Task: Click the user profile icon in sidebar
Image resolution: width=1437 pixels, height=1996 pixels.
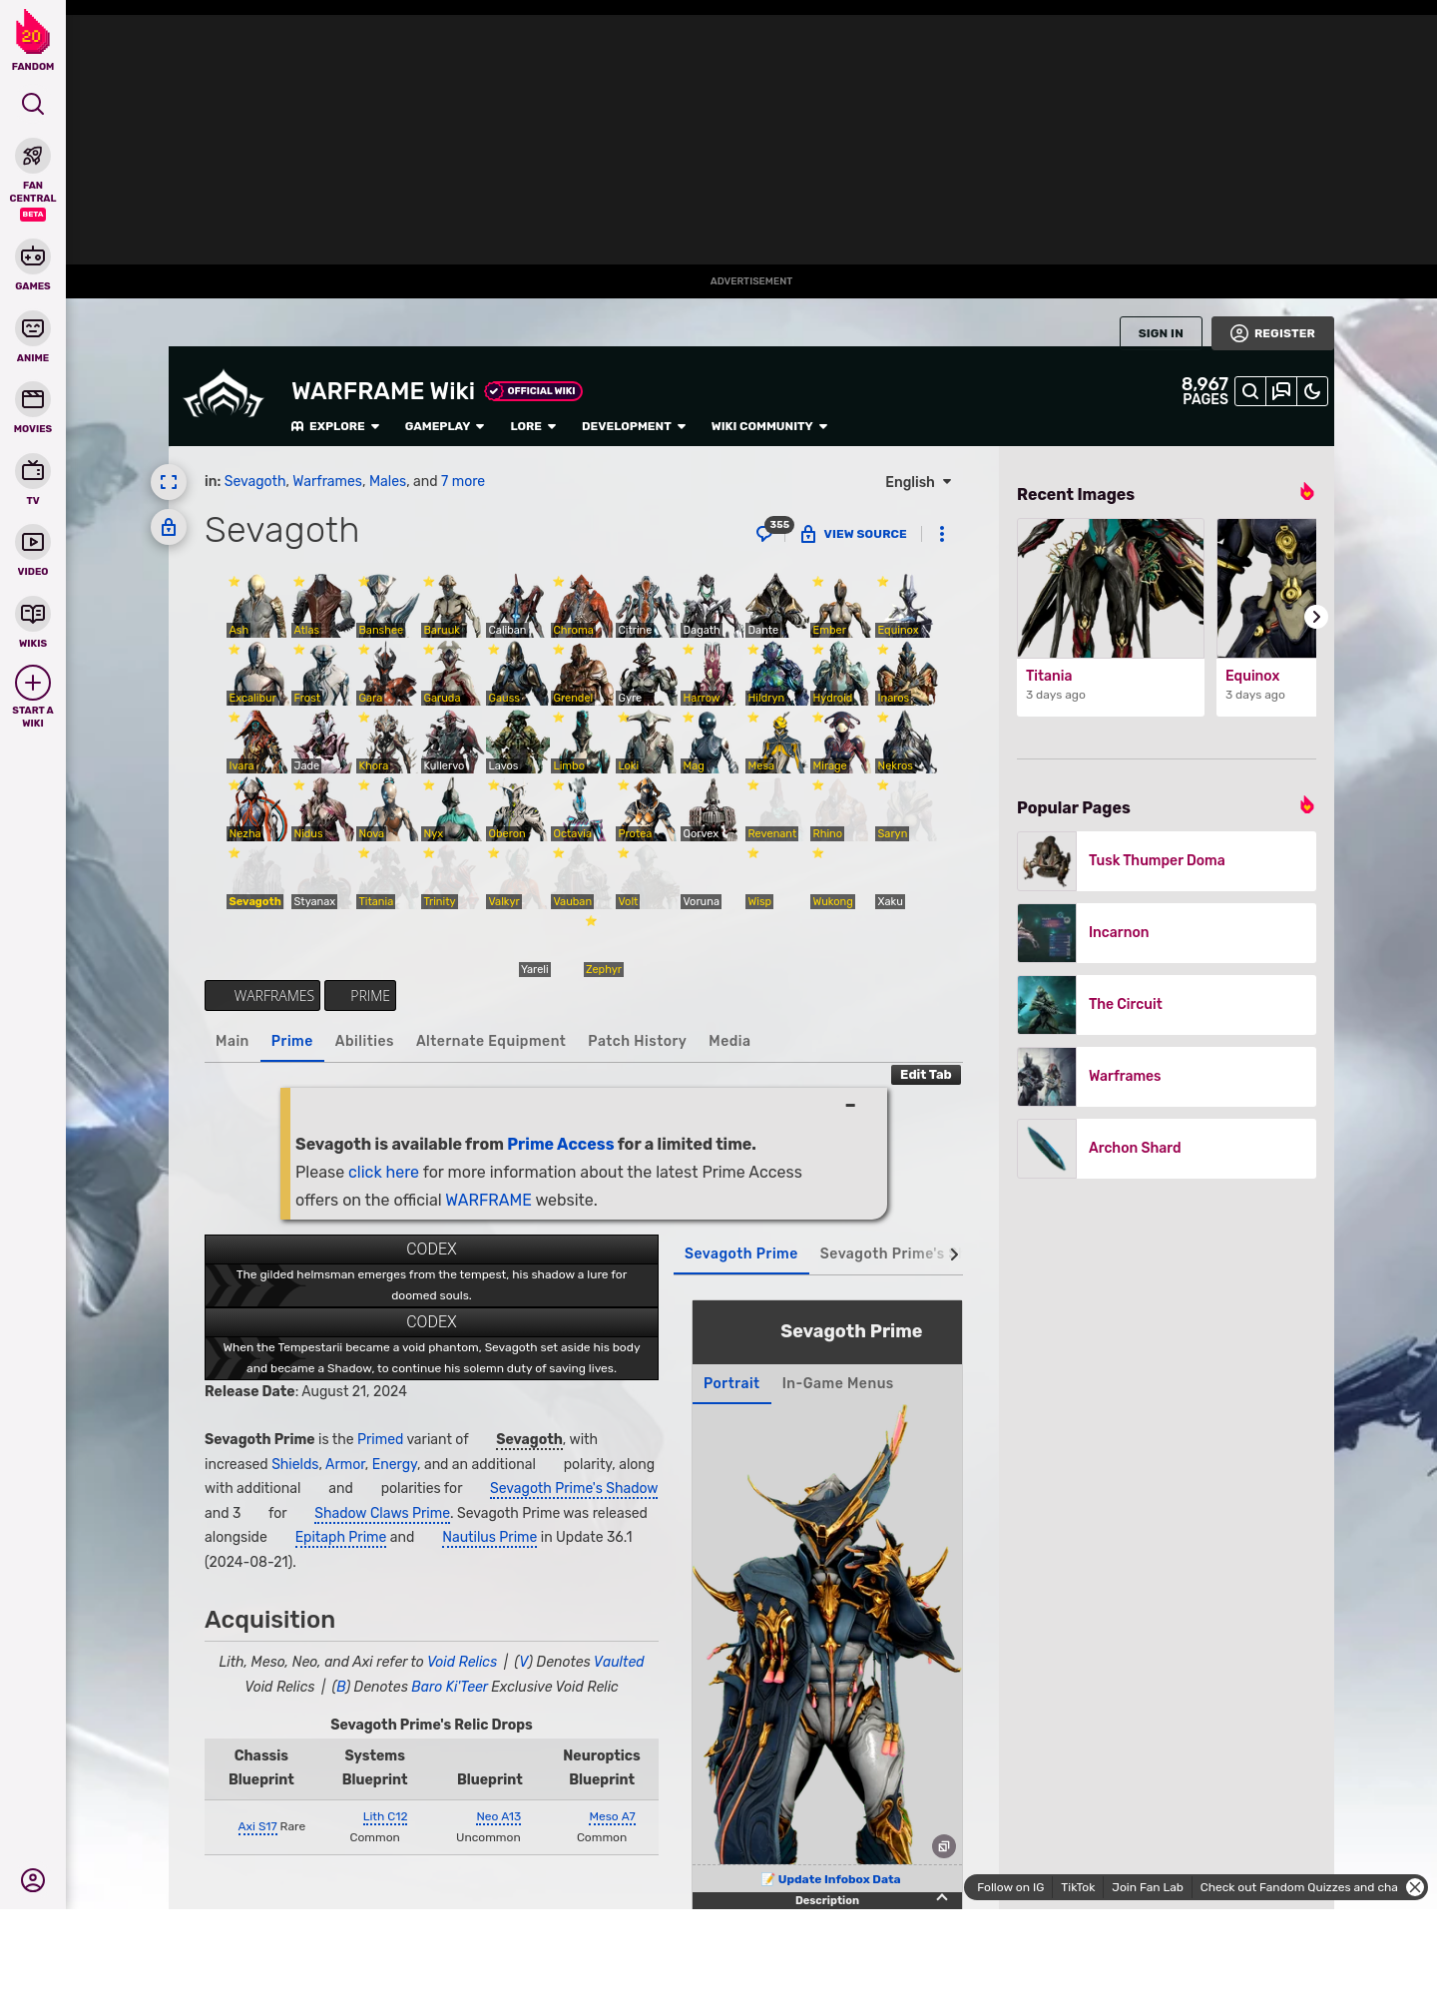Action: coord(33,1880)
